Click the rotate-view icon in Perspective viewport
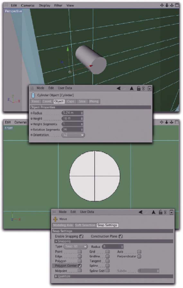The height and width of the screenshot is (288, 183). pyautogui.click(x=172, y=5)
